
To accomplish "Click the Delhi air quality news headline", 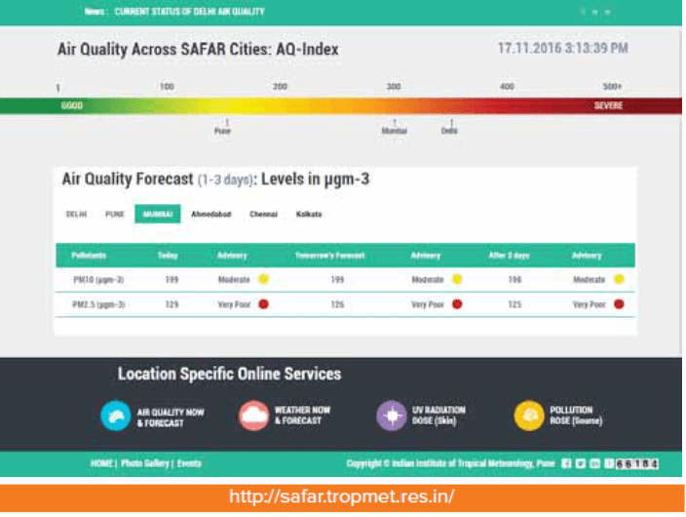I will (x=189, y=12).
